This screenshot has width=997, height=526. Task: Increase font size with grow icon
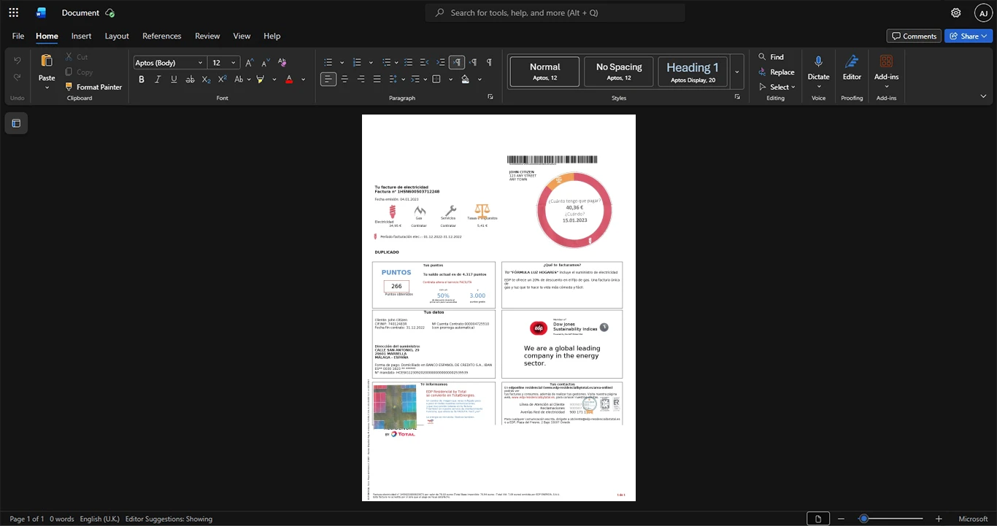point(250,63)
